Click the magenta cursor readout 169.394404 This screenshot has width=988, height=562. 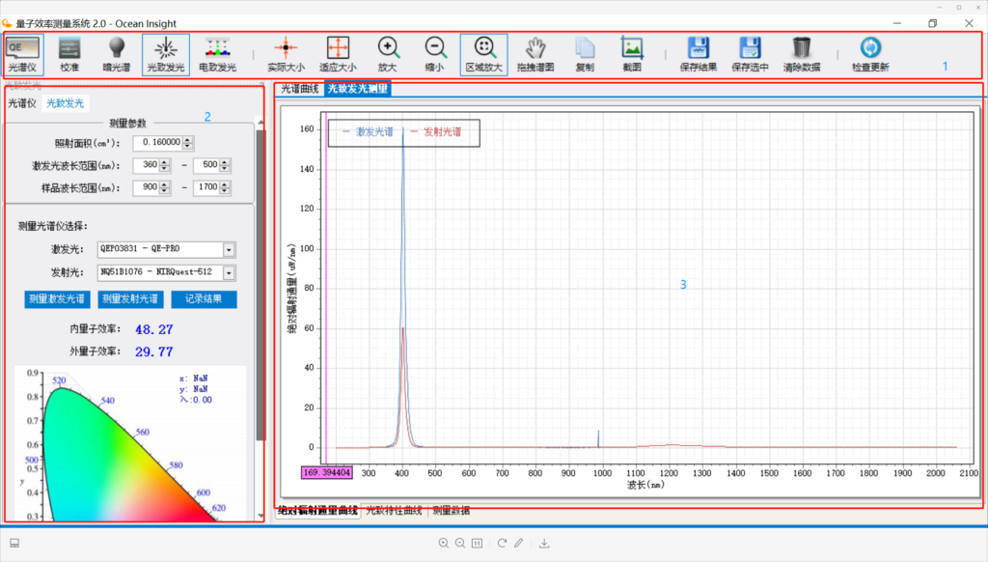[327, 472]
